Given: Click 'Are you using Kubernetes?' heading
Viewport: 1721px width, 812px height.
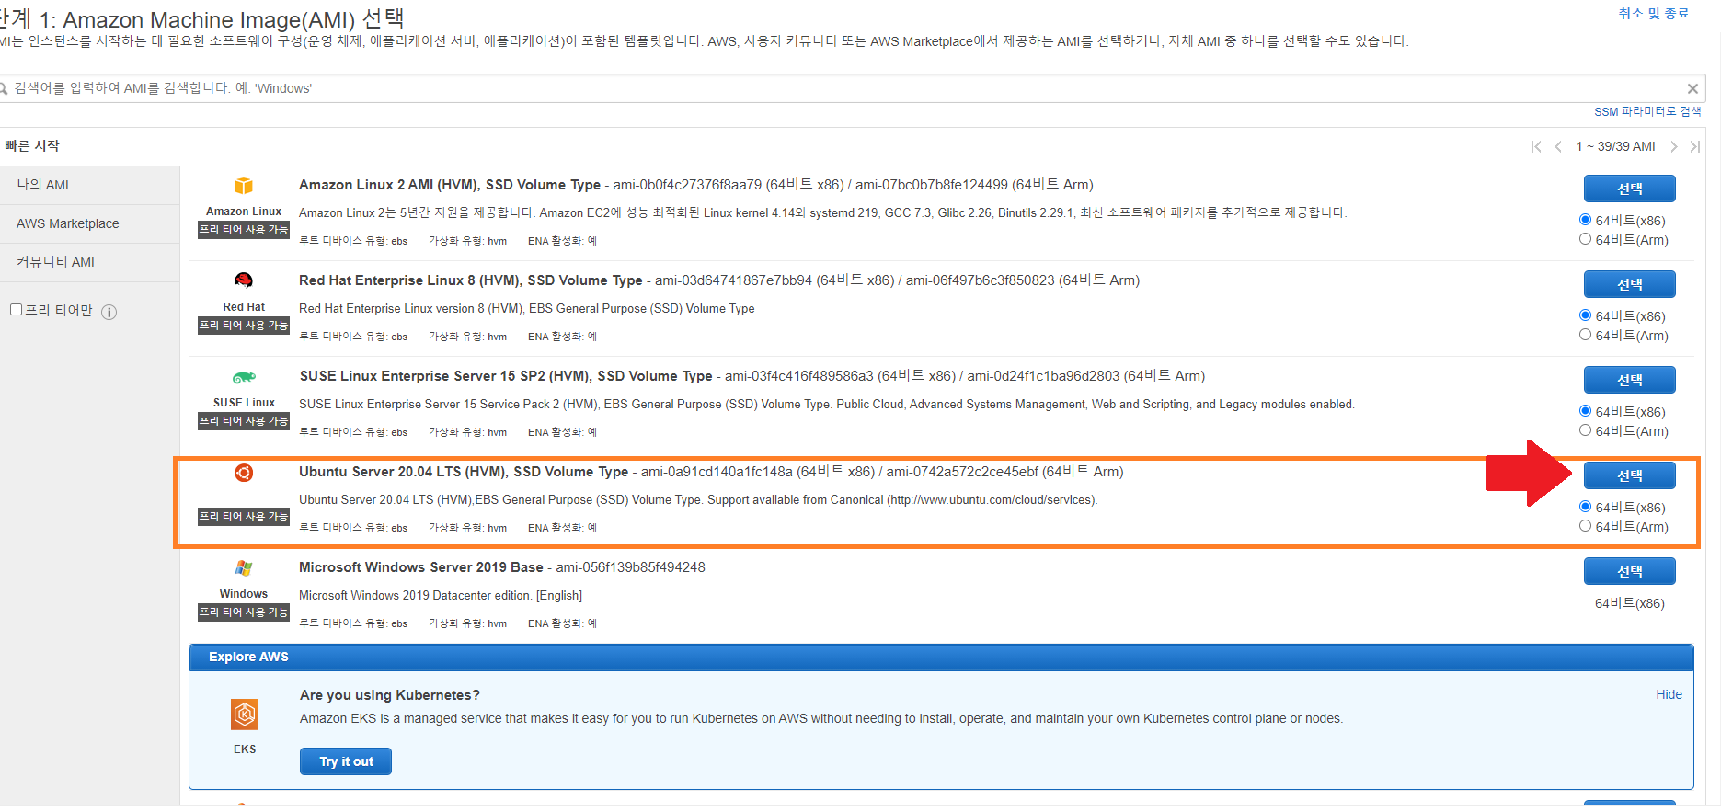Looking at the screenshot, I should (390, 695).
